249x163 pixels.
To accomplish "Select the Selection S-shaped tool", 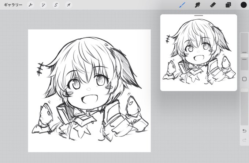I will [56, 5].
